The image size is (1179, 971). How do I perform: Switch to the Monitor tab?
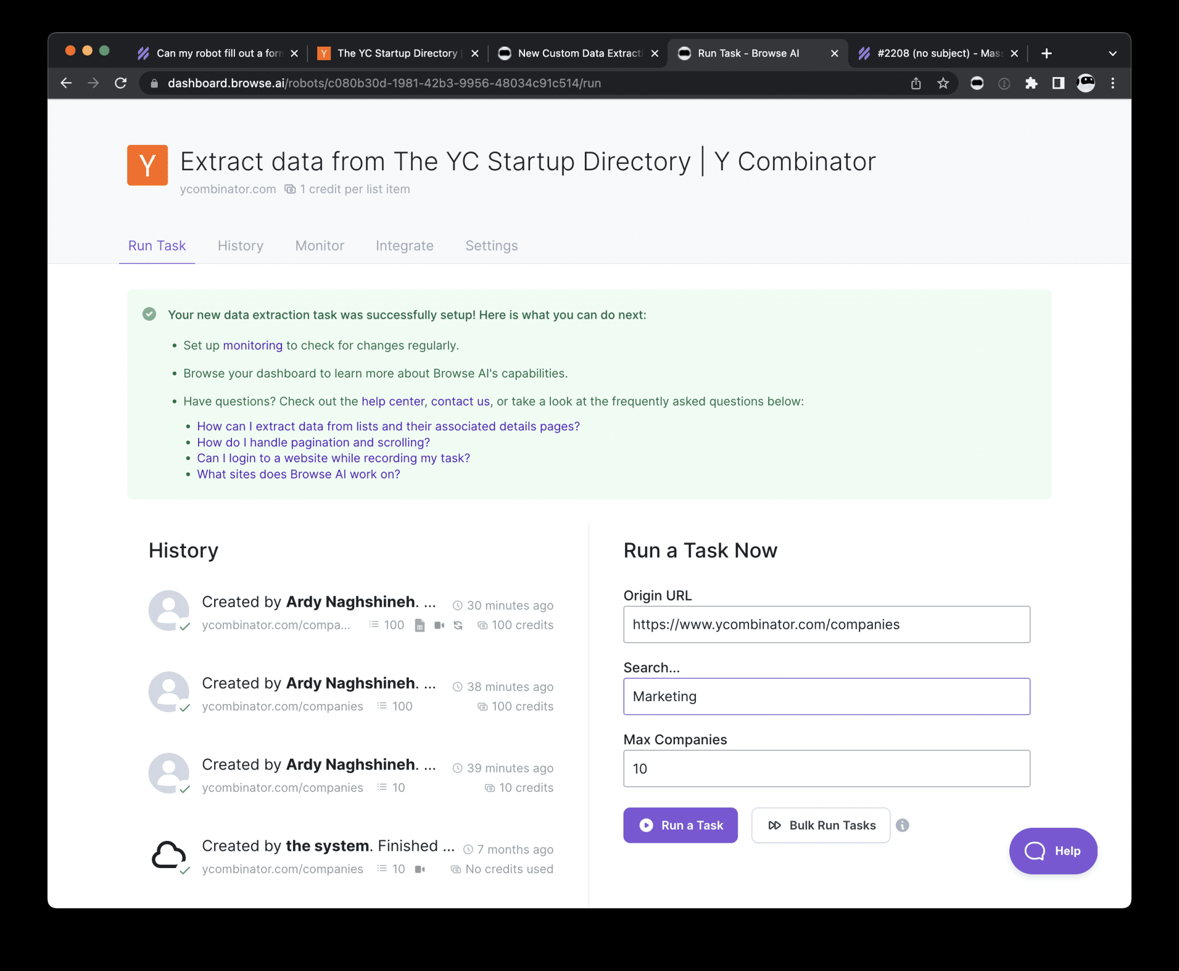pyautogui.click(x=320, y=246)
